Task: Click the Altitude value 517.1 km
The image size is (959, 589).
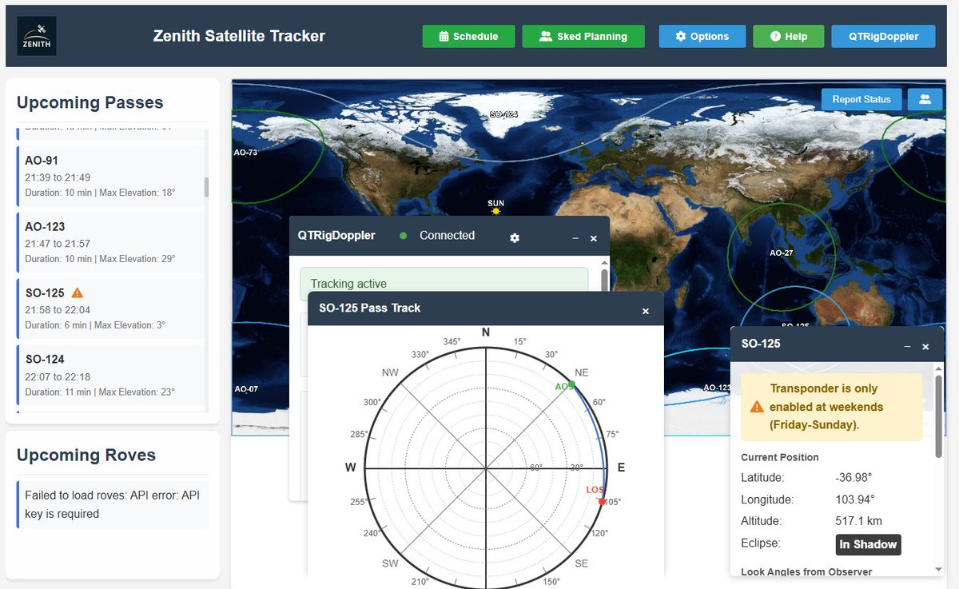Action: (859, 521)
